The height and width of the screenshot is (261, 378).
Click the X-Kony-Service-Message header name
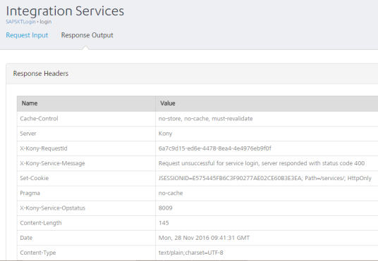[x=52, y=163]
